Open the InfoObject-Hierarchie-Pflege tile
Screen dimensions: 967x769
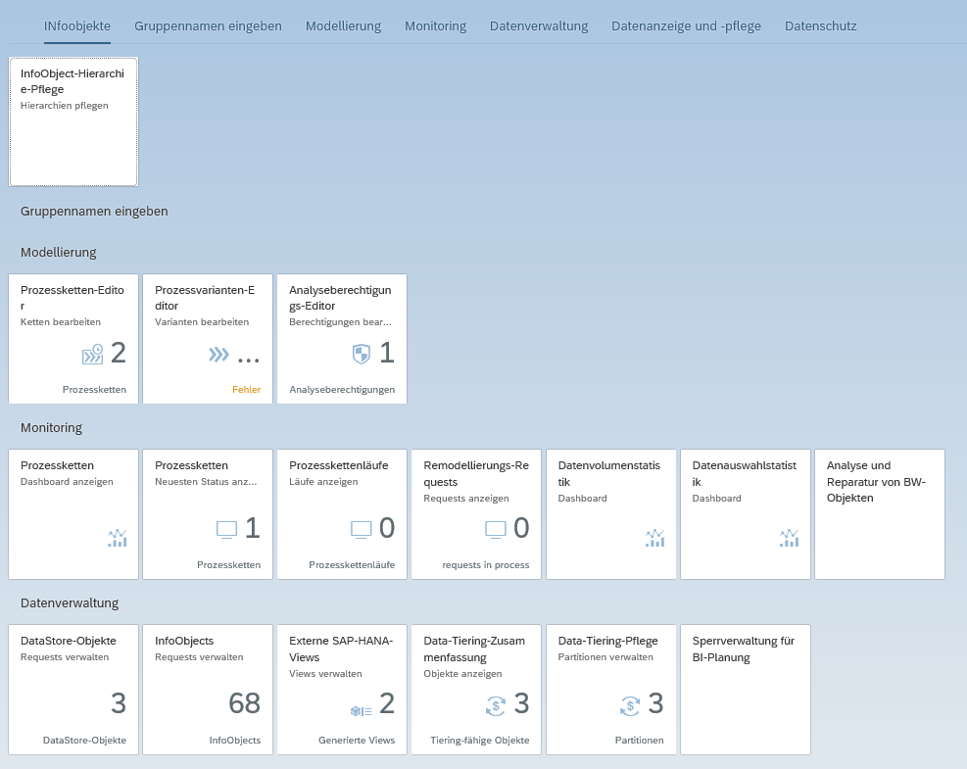[x=73, y=121]
